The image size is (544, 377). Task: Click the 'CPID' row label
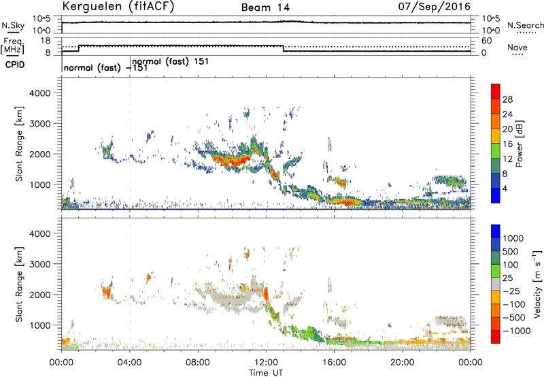click(15, 65)
